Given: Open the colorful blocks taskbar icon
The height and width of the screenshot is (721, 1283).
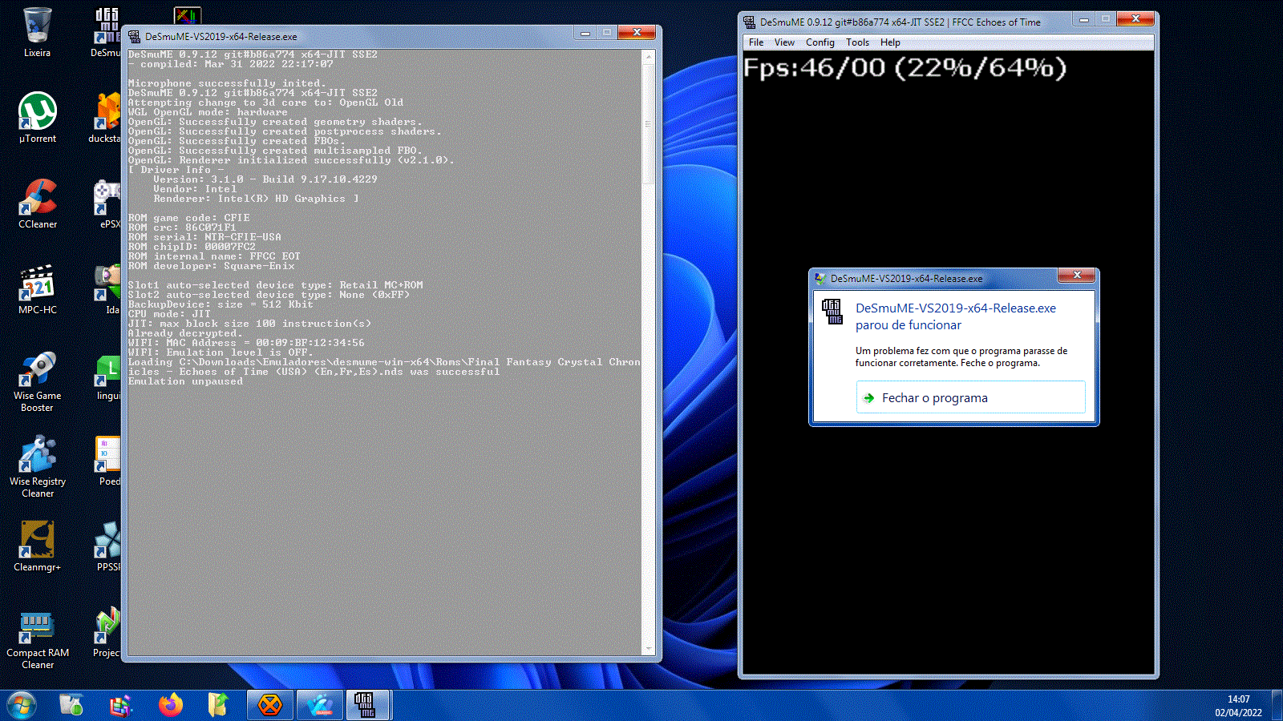Looking at the screenshot, I should pyautogui.click(x=120, y=705).
